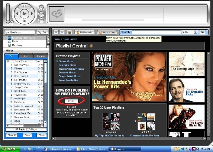Click the Windows Start button
This screenshot has width=213, height=152.
(x=10, y=149)
